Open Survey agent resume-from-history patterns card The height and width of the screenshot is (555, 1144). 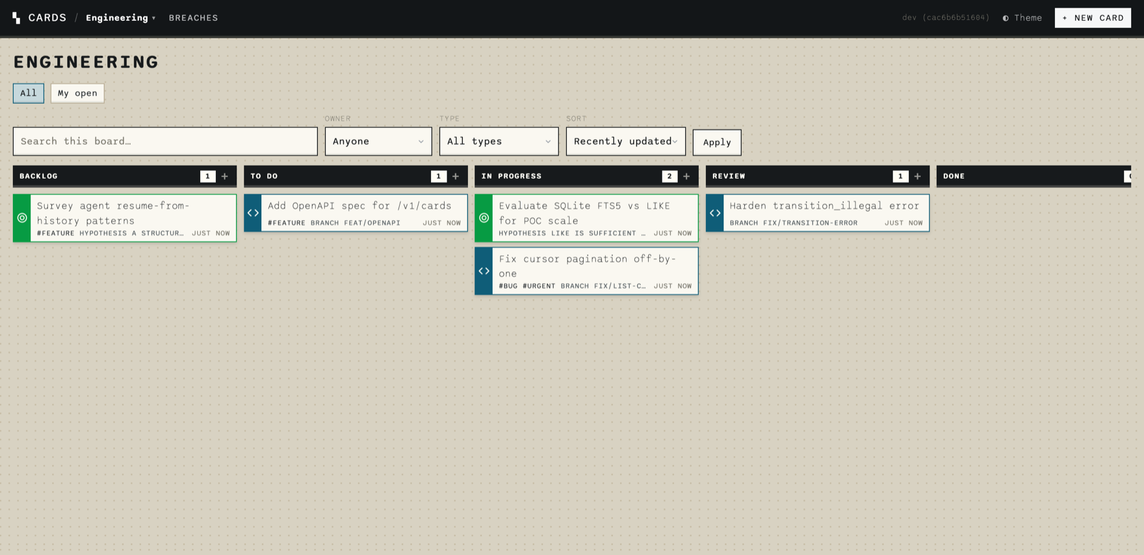click(x=125, y=218)
